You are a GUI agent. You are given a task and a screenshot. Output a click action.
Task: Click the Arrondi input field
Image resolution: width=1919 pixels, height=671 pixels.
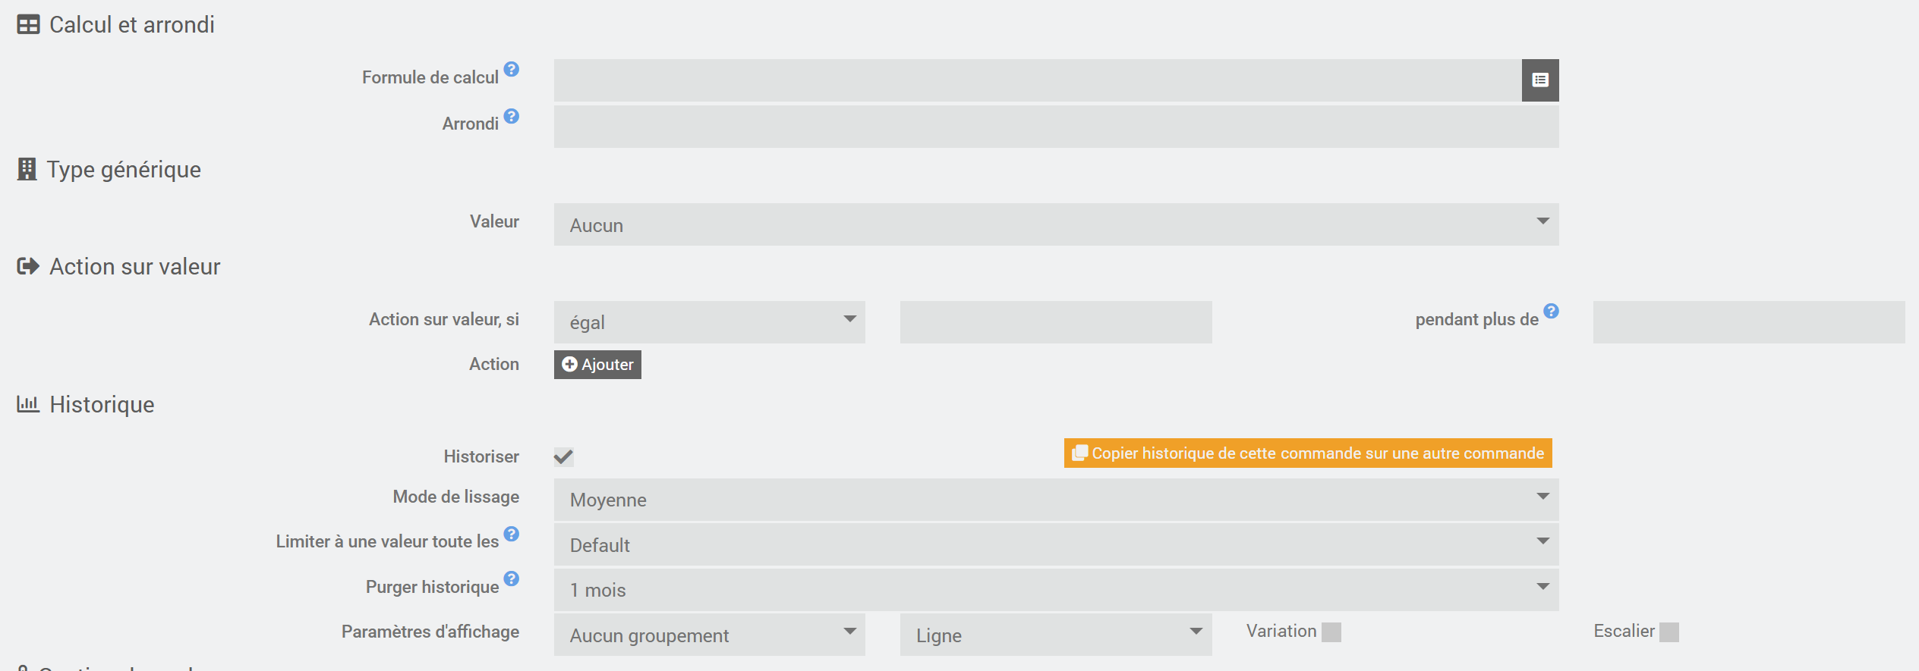[1055, 127]
